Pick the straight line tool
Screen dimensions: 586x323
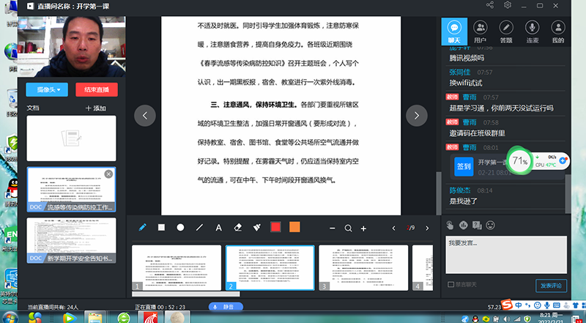[199, 228]
